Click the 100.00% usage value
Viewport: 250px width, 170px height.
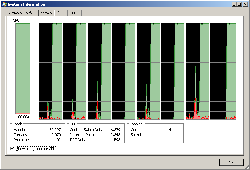tap(23, 117)
